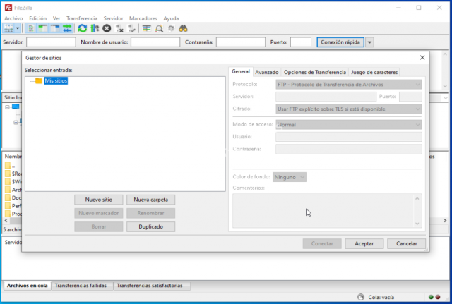Viewport: 452px width, 304px height.
Task: Click the reconnect to last server icon
Action: click(131, 28)
